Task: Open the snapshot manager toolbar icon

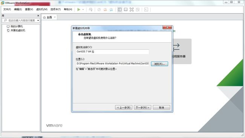Action: (111, 9)
